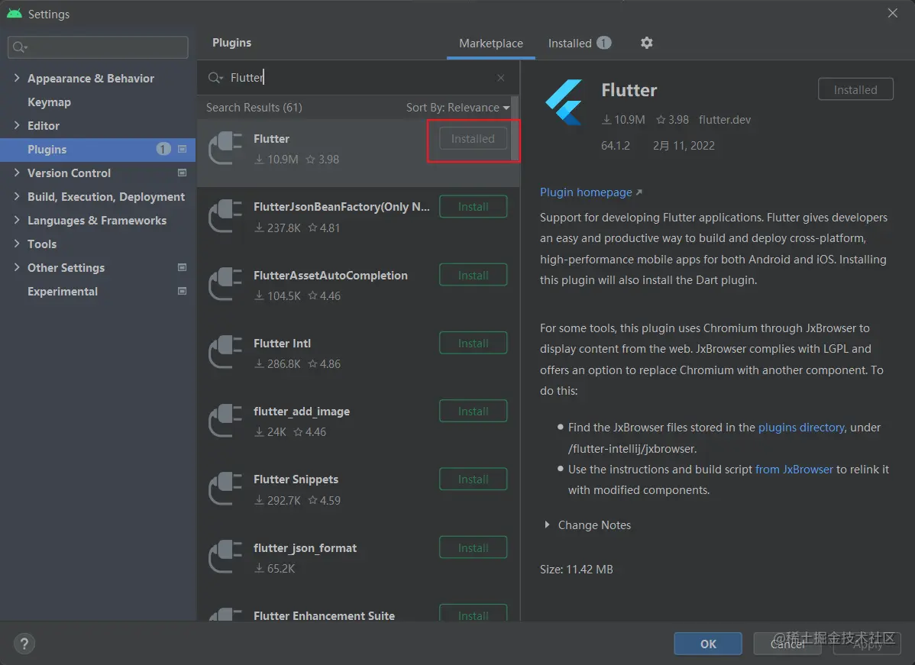Click the update count badge on Installed tab
The width and height of the screenshot is (915, 665).
(x=604, y=43)
